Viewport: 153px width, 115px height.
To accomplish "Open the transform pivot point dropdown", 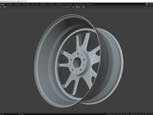I will 74,7.
